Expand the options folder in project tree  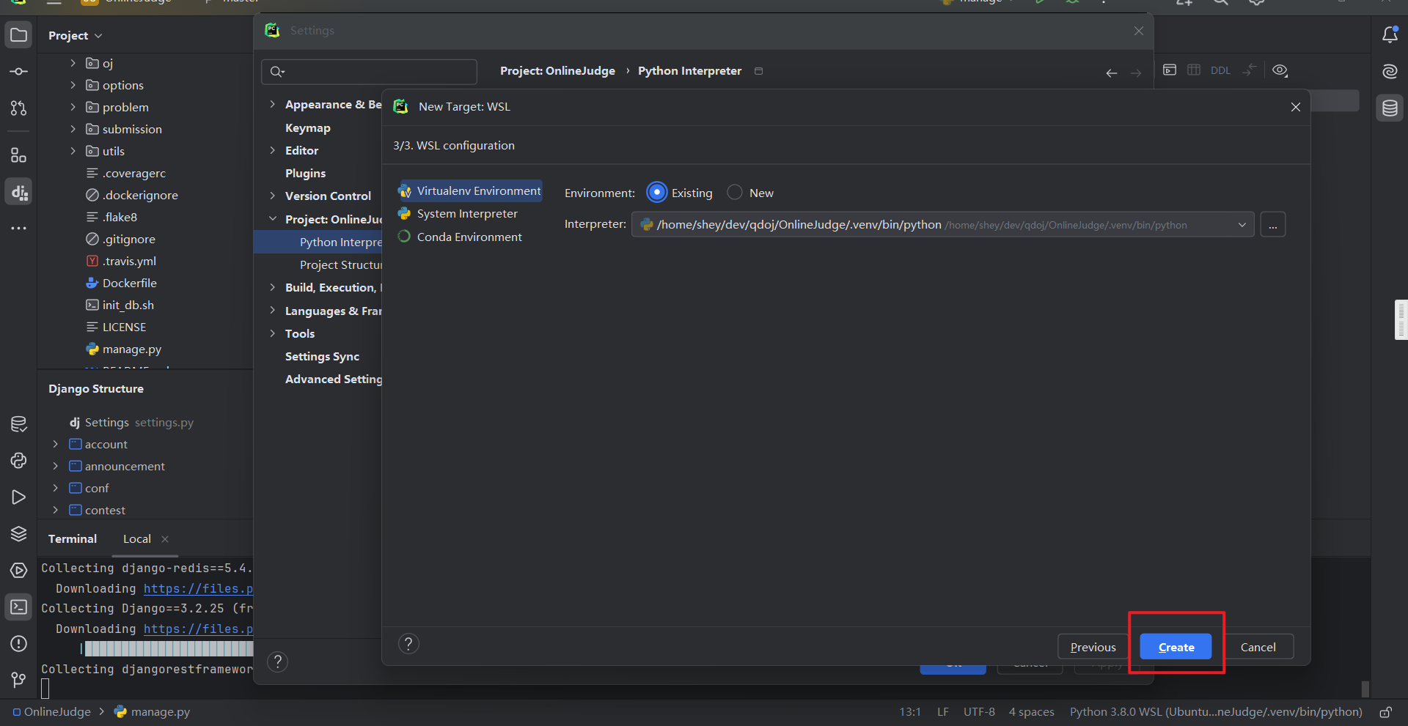(73, 85)
